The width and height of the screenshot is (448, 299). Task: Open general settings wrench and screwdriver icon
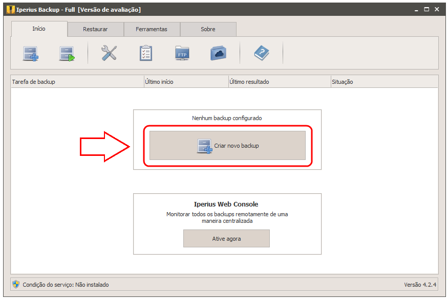tap(109, 53)
